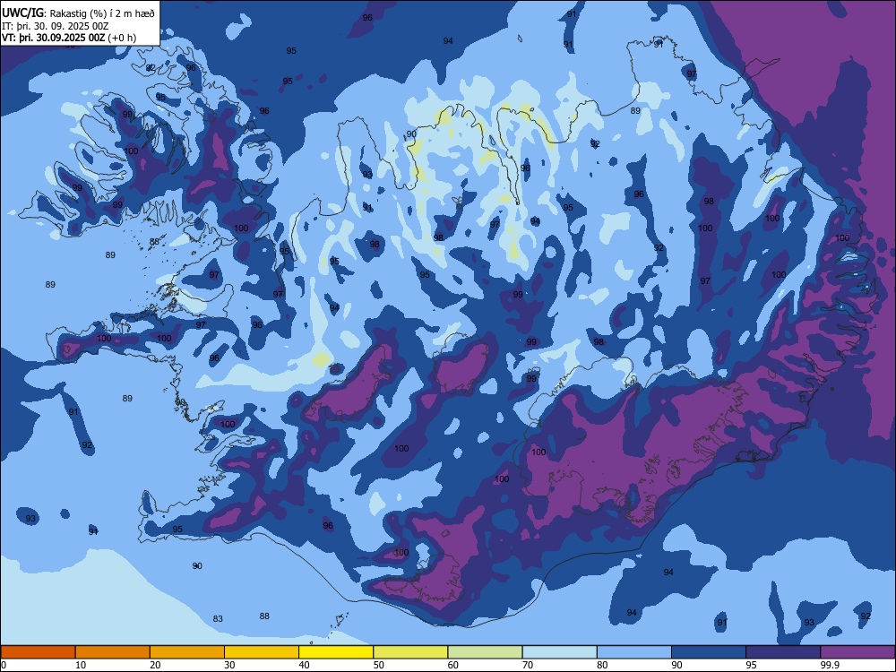Click the bright yellow 40–50 legend swatch

click(x=336, y=652)
